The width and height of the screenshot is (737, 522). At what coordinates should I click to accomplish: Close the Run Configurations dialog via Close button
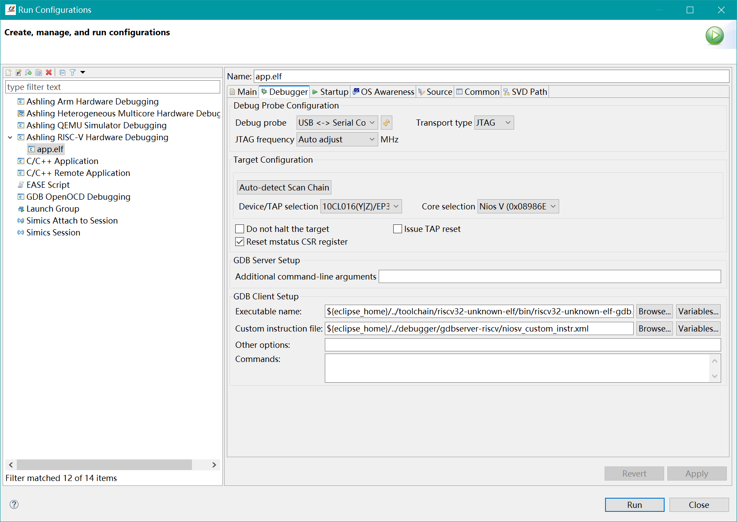click(699, 505)
